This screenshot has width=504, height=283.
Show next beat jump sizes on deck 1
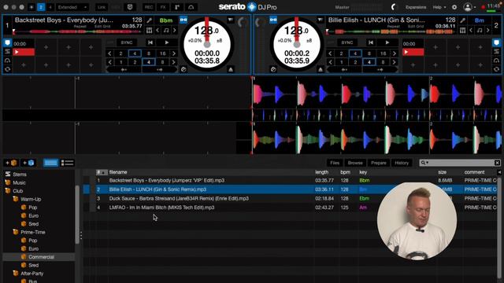tap(173, 62)
